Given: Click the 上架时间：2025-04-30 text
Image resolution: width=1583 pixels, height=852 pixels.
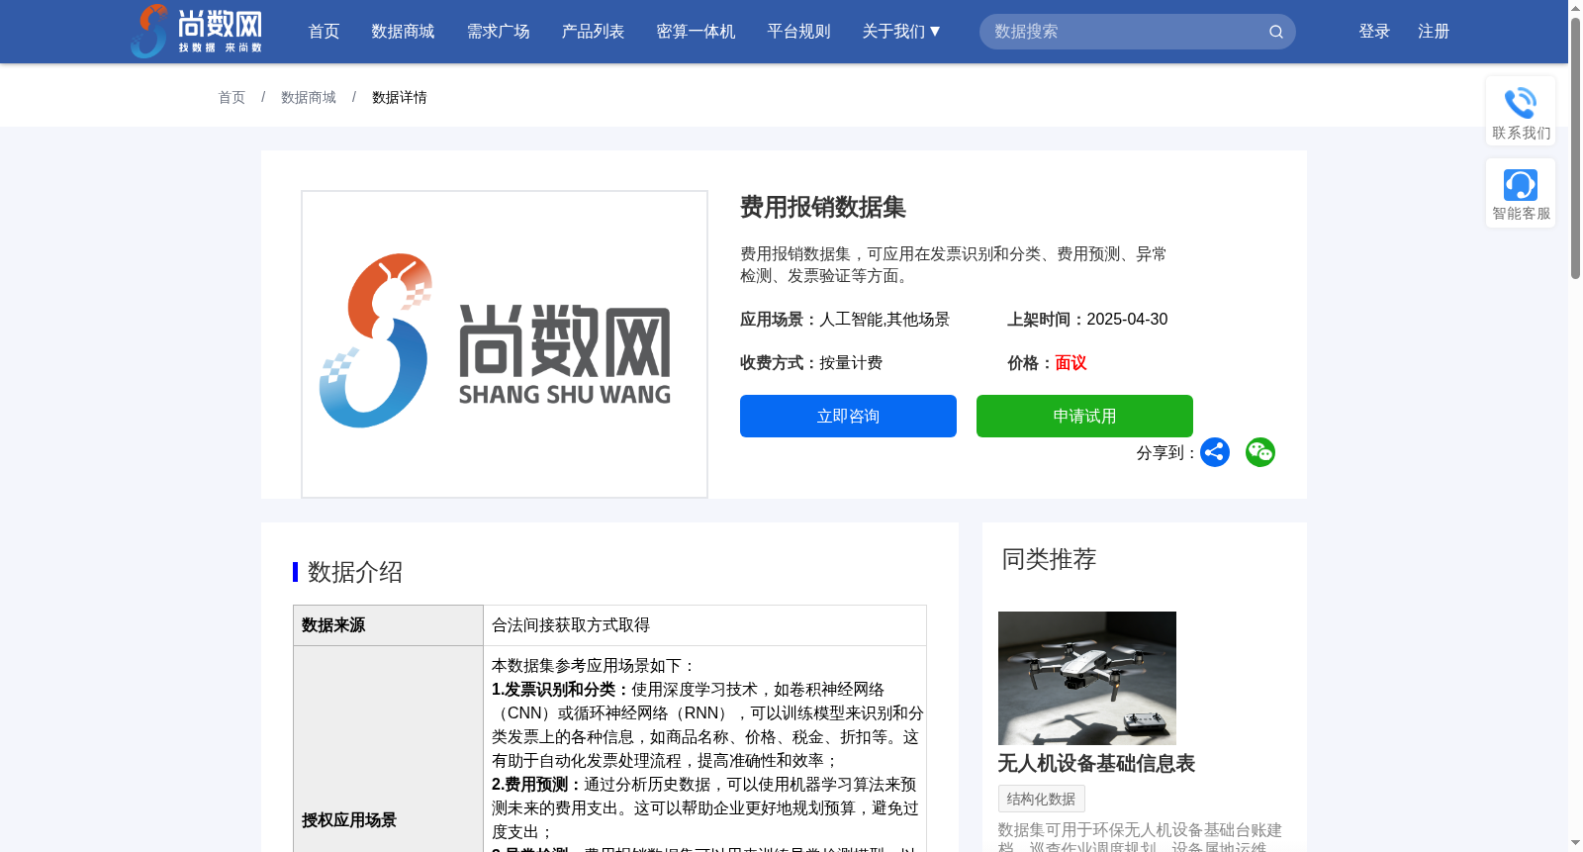Looking at the screenshot, I should click(x=1087, y=320).
